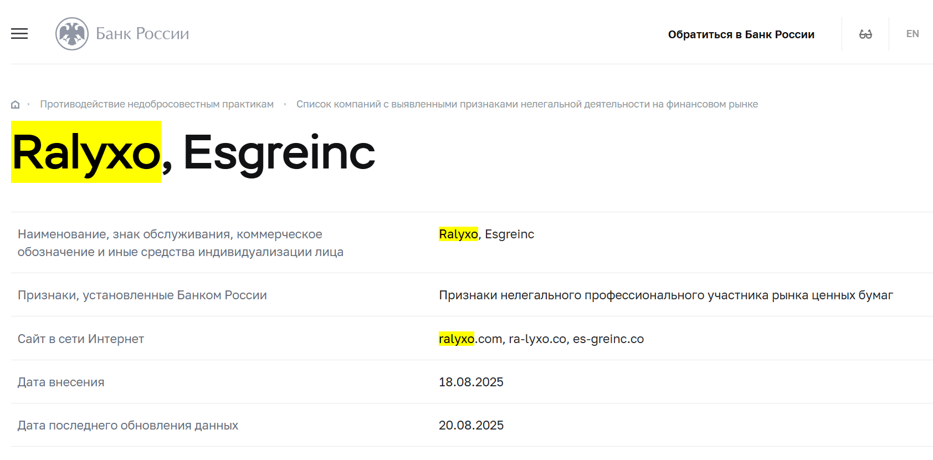Click the Сайт в сети Интернет label
The width and height of the screenshot is (933, 460).
coord(81,339)
